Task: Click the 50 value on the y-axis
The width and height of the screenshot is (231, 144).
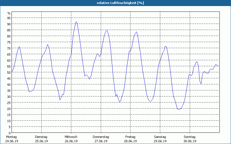Action: [9, 72]
